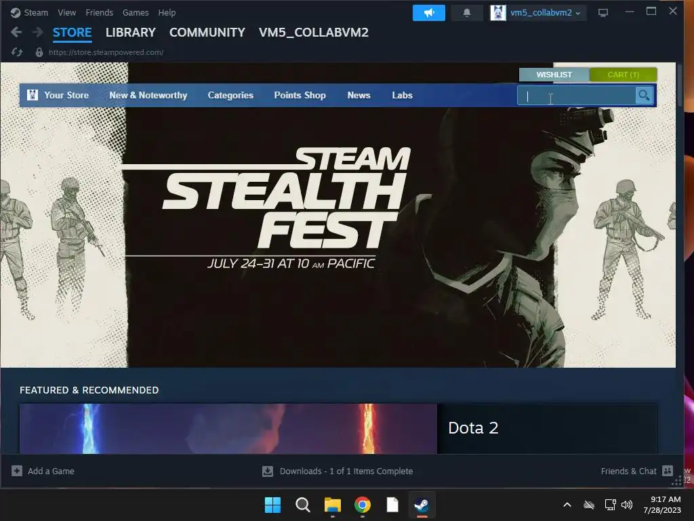Viewport: 694px width, 521px height.
Task: Click into the store search field
Action: [x=577, y=95]
